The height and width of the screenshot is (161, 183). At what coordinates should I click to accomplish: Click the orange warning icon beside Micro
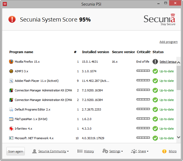coord(164,151)
